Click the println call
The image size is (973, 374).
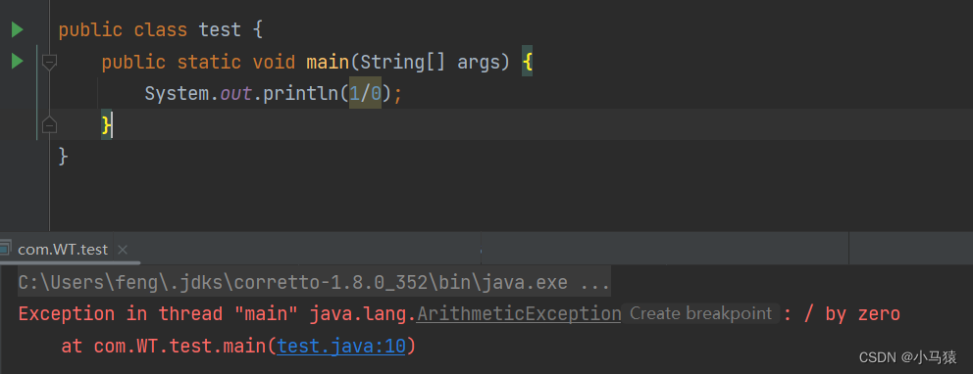300,94
